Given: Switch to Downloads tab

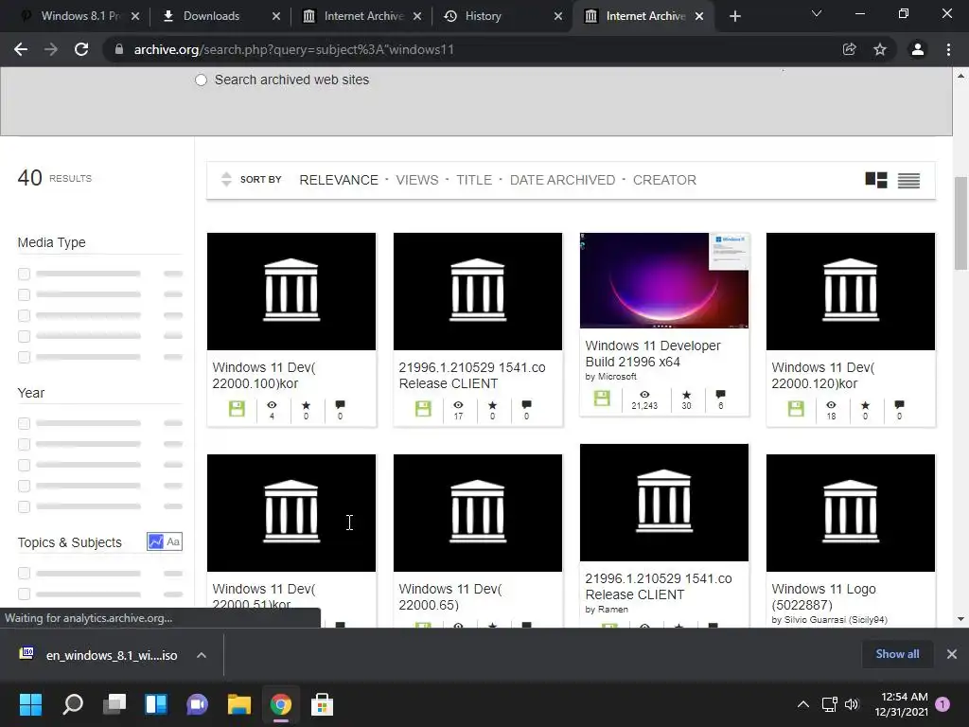Looking at the screenshot, I should pyautogui.click(x=220, y=16).
